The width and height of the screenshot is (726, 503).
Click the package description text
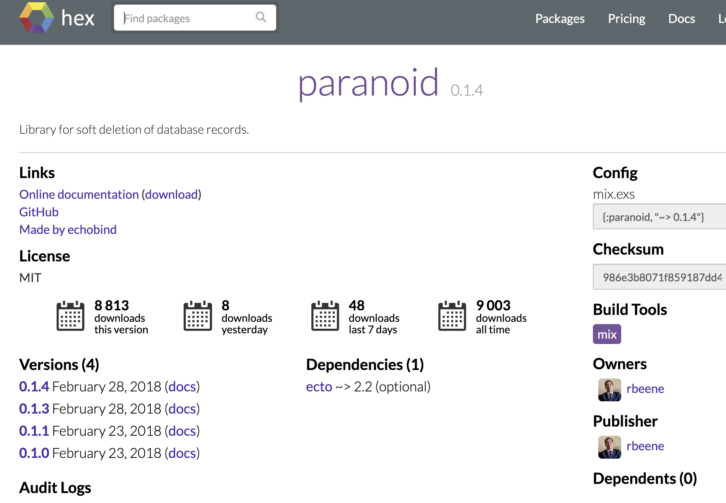coord(134,130)
